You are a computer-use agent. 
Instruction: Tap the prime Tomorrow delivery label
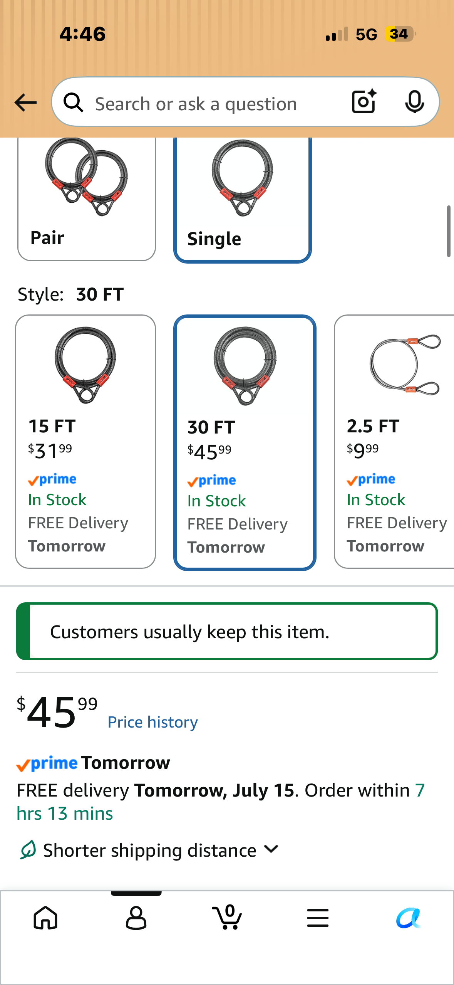click(93, 763)
